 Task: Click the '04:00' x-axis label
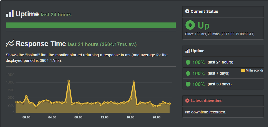coord(52,118)
